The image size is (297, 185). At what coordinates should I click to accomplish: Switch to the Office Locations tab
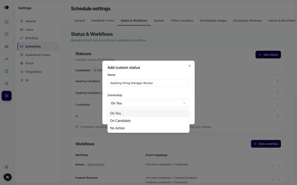point(182,21)
